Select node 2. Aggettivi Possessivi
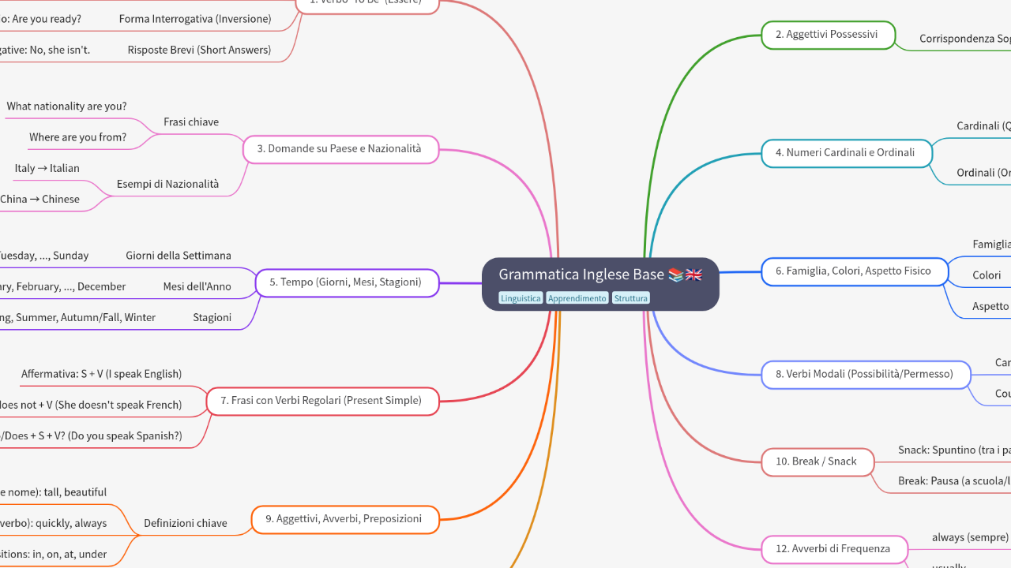The width and height of the screenshot is (1011, 568). tap(829, 35)
